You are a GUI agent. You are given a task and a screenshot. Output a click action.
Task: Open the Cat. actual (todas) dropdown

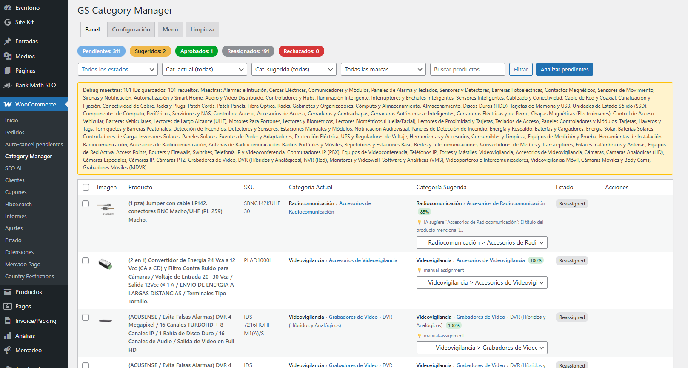tap(204, 69)
